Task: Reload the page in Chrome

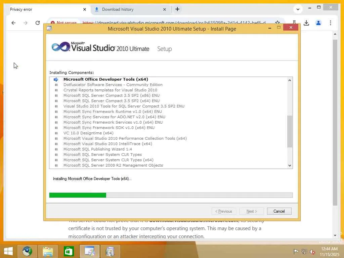Action: (38, 23)
